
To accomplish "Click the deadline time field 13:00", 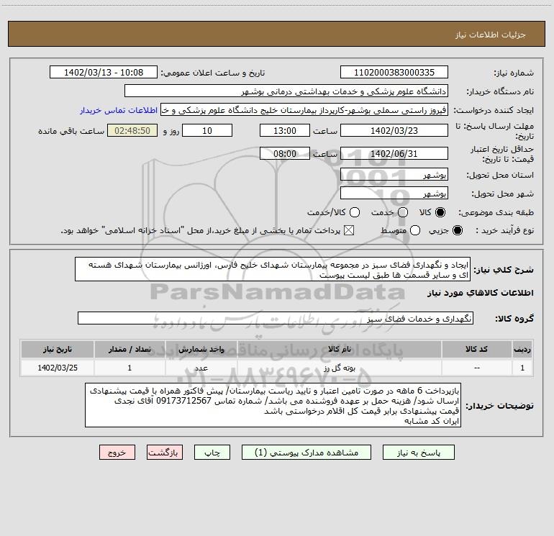I will 285,130.
